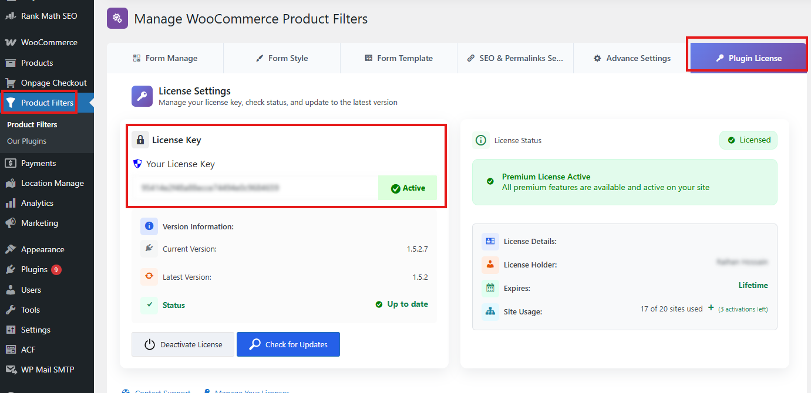Open the Product Filters submenu item
This screenshot has height=393, width=811.
(x=32, y=124)
